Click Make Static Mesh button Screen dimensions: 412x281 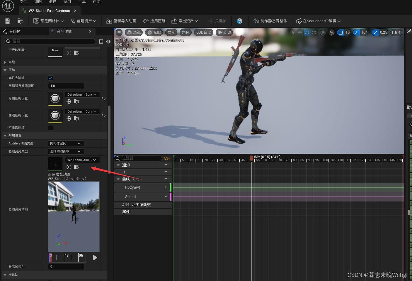point(270,21)
